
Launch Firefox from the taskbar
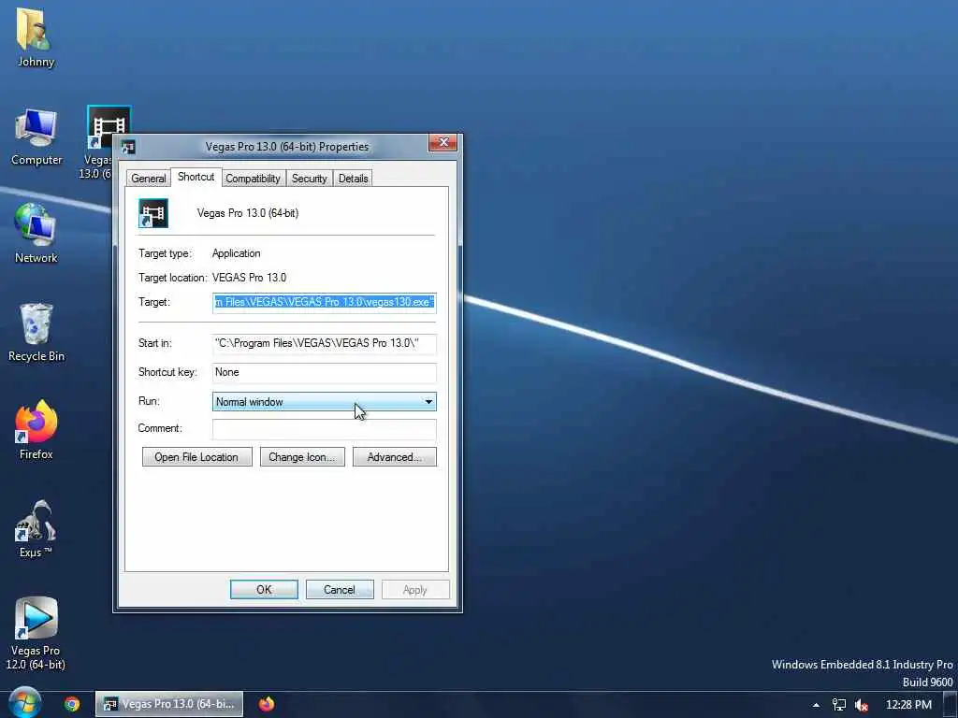267,704
